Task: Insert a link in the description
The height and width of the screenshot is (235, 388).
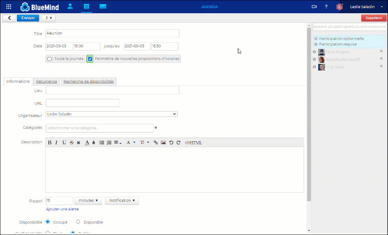Action: click(x=156, y=143)
